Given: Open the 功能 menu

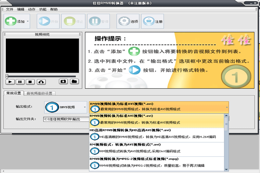Looking at the screenshot, I should click(43, 9).
